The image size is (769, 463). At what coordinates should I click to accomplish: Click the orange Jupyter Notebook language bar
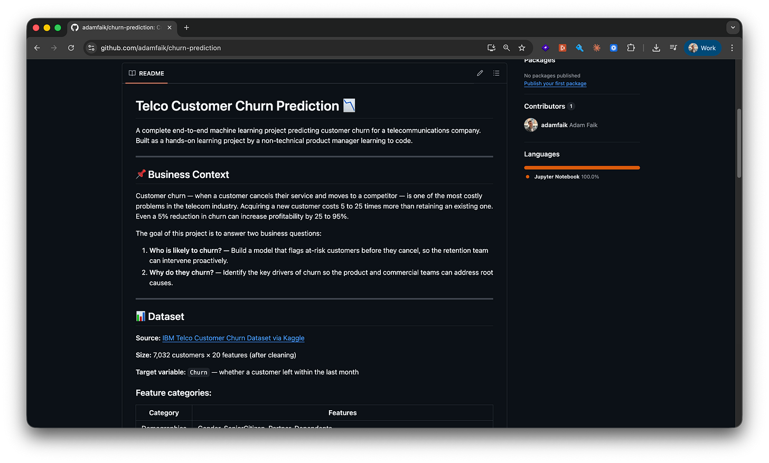[x=582, y=167]
